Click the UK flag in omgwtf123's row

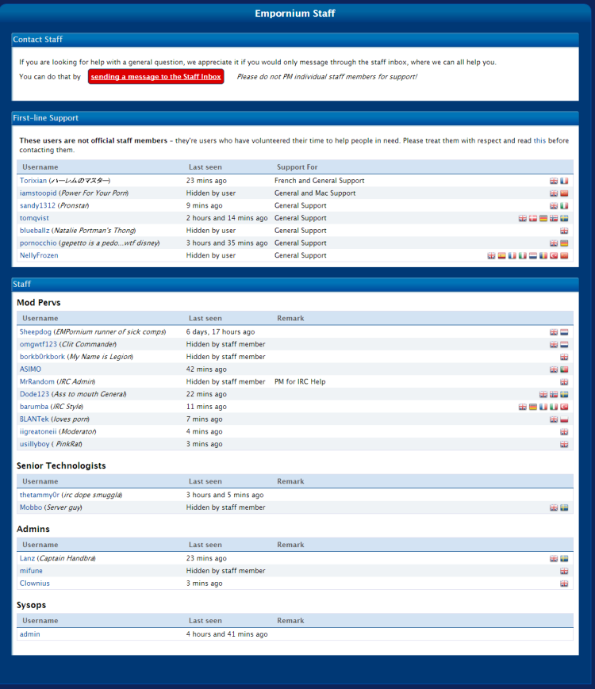(554, 344)
